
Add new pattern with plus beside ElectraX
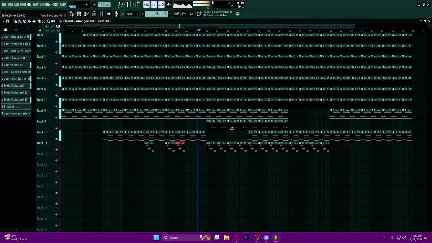170,14
